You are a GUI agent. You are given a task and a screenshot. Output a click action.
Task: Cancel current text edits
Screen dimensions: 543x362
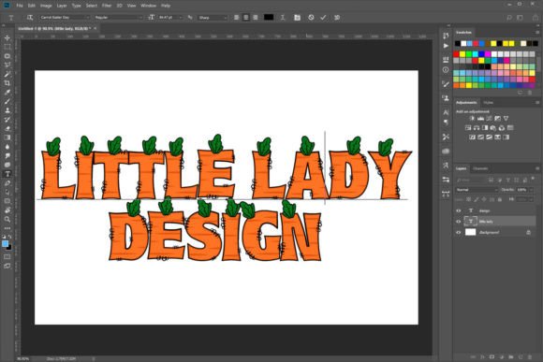[x=311, y=17]
